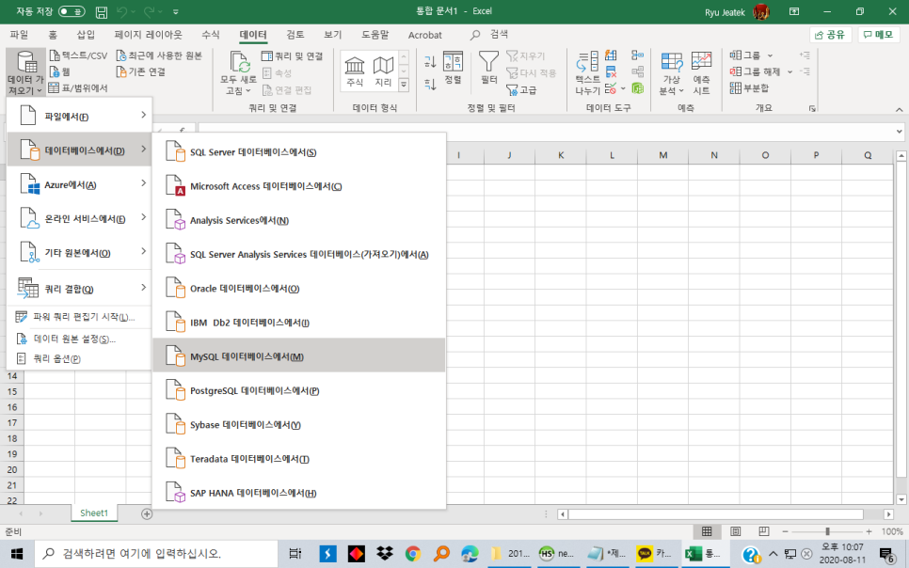Open 가상 분석 dropdown
909x568 pixels.
tap(672, 73)
